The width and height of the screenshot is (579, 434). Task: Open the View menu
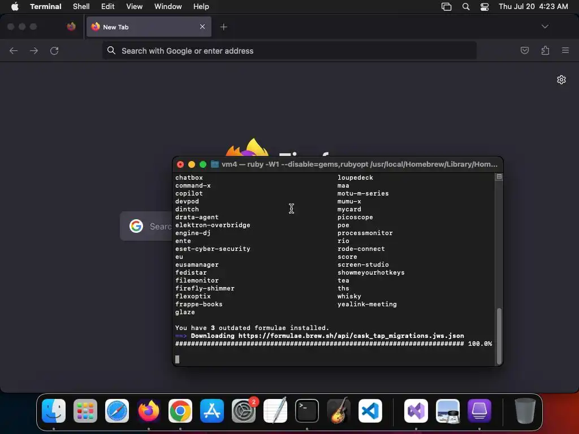tap(135, 7)
